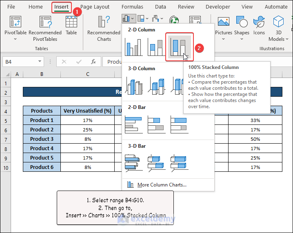Select the Products header cell

[x=42, y=111]
